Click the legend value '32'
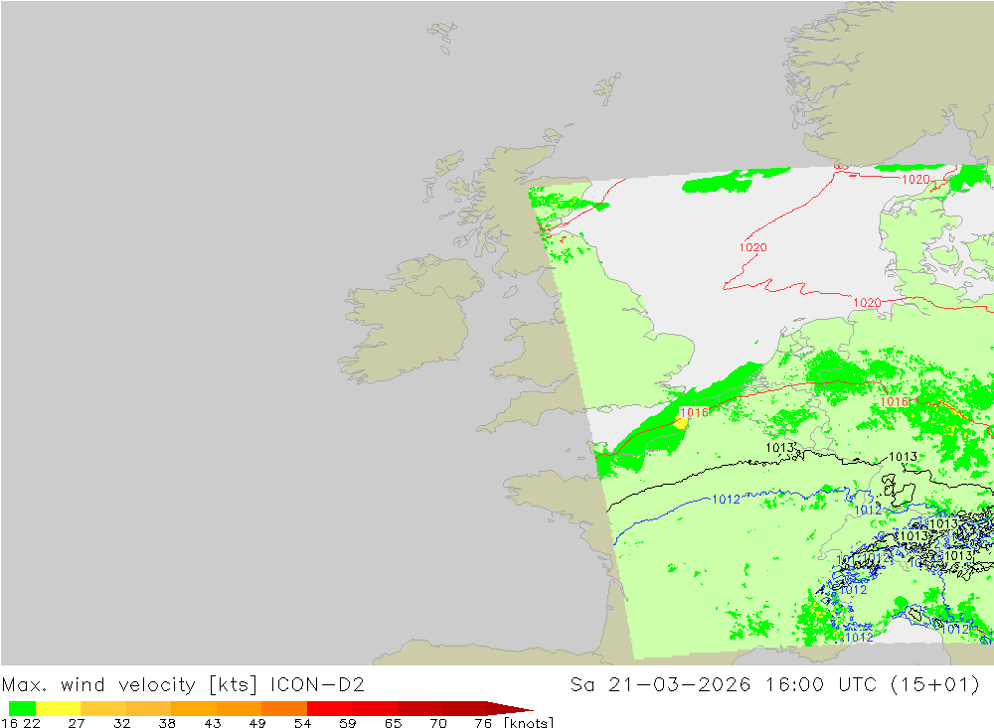Image resolution: width=994 pixels, height=728 pixels. tap(121, 723)
